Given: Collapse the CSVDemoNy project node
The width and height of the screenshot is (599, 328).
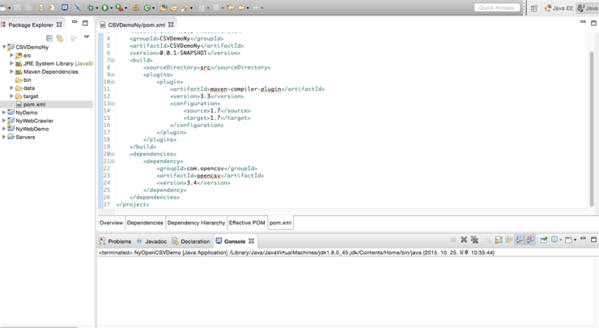Looking at the screenshot, I should click(x=4, y=47).
